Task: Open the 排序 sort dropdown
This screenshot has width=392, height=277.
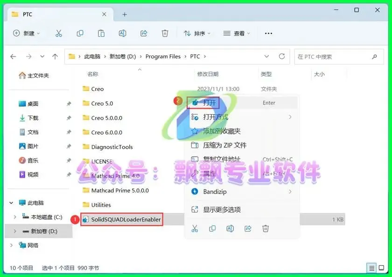Action: (197, 33)
